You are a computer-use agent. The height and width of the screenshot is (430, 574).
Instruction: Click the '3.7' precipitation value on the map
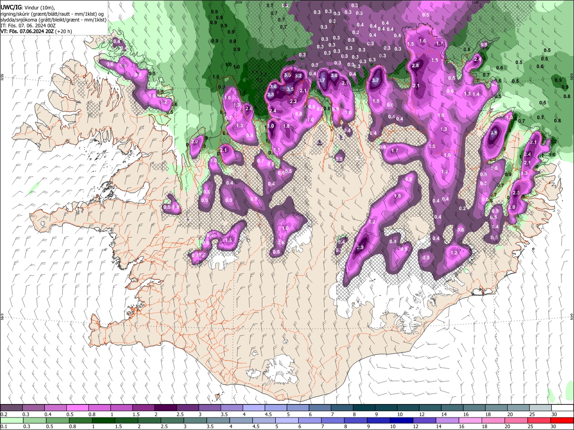[376, 81]
